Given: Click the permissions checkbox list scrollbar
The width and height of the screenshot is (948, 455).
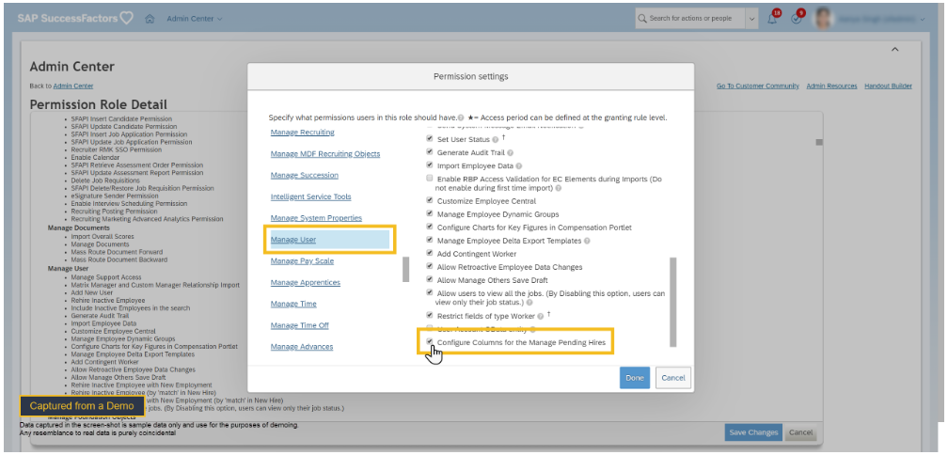Looking at the screenshot, I should tap(673, 302).
